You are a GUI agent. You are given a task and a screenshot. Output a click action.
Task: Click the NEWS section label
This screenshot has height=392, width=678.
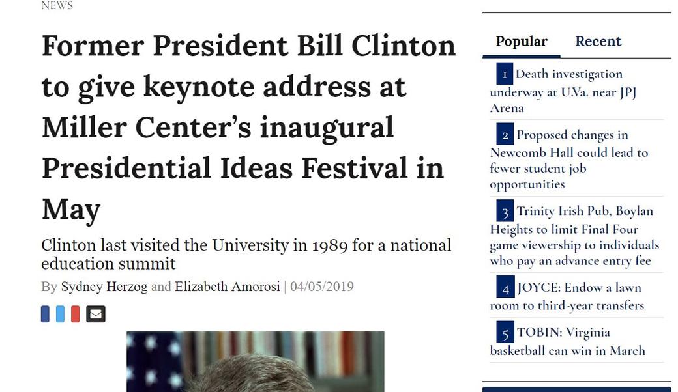pyautogui.click(x=57, y=6)
